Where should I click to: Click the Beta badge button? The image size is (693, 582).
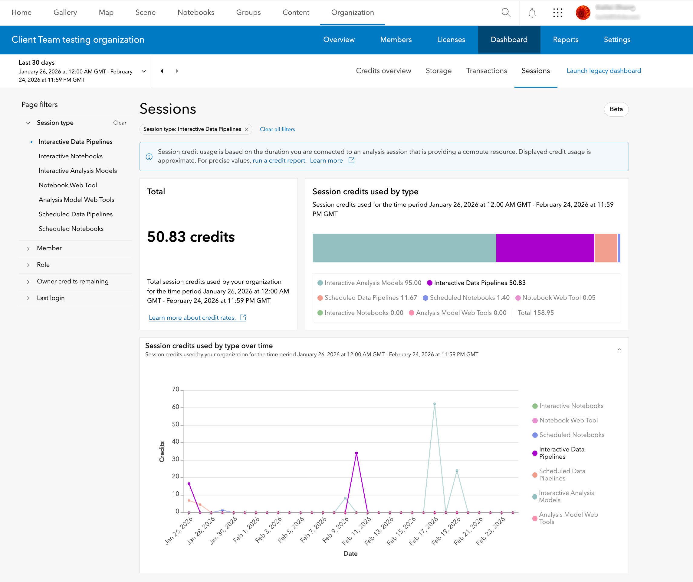pos(616,109)
